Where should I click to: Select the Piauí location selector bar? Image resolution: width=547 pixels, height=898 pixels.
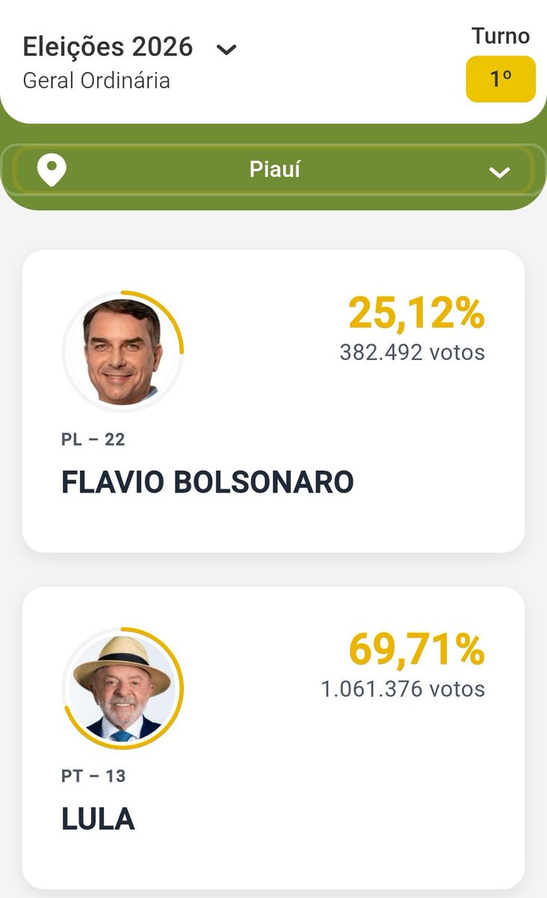[x=273, y=171]
